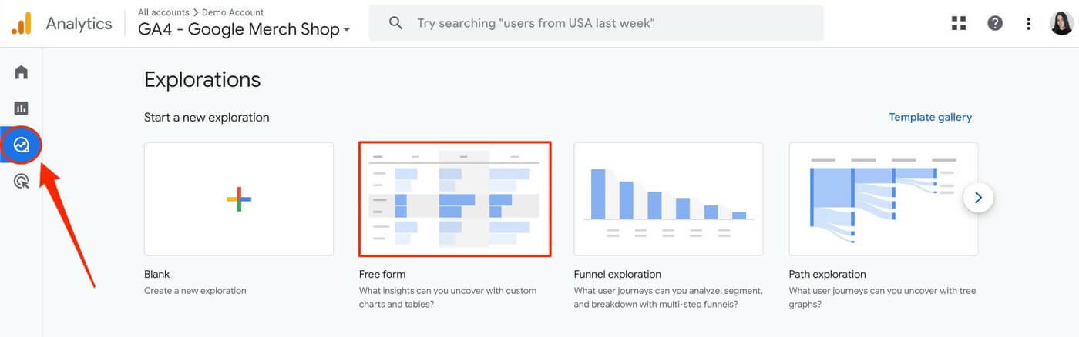Open the three-dot more options menu
The width and height of the screenshot is (1079, 337).
(1028, 23)
